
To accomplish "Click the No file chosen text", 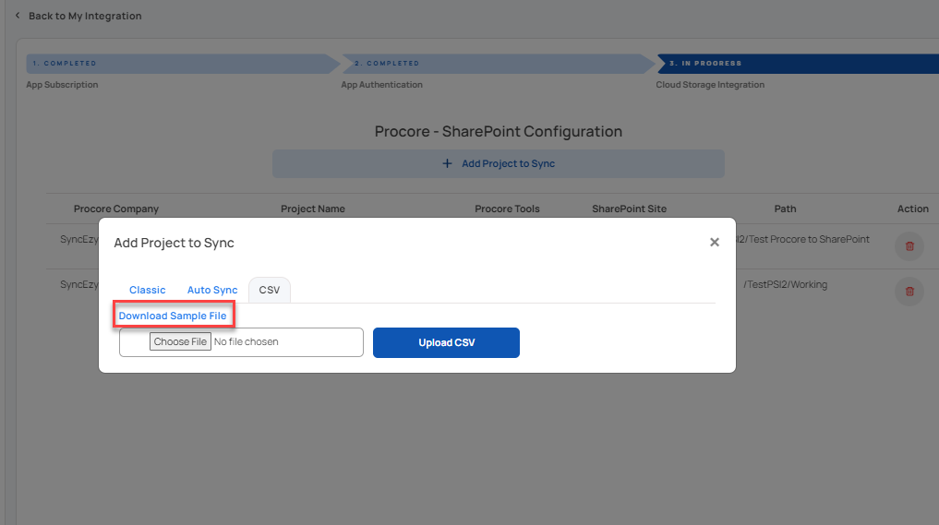I will click(x=247, y=341).
